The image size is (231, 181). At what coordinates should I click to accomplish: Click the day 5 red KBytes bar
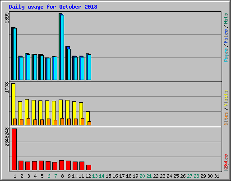pos(42,166)
